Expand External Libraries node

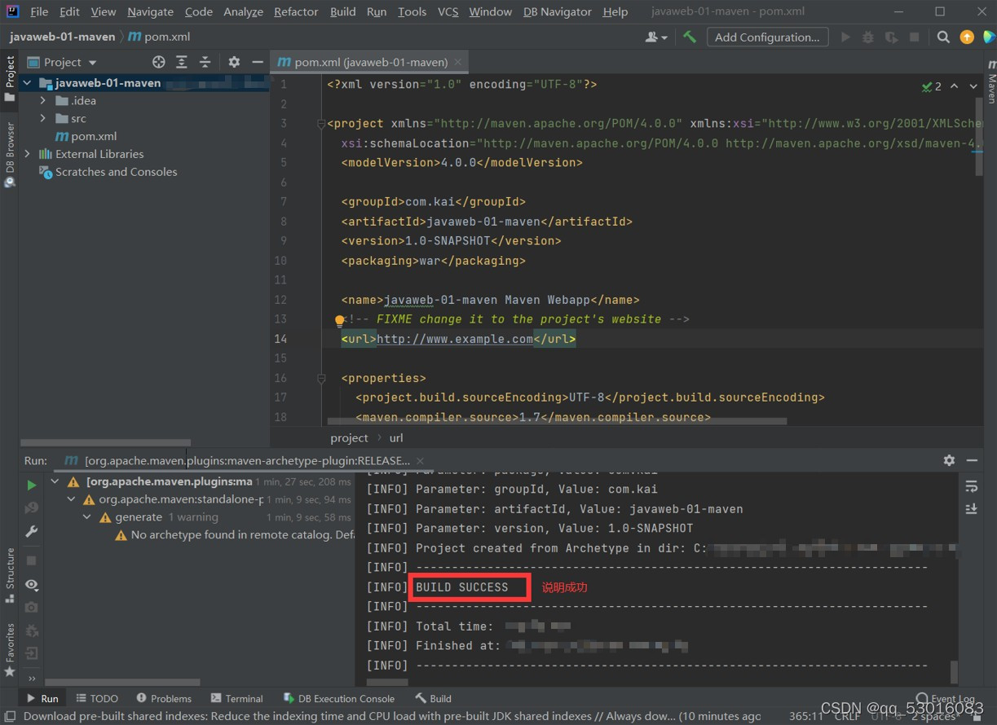pos(28,154)
